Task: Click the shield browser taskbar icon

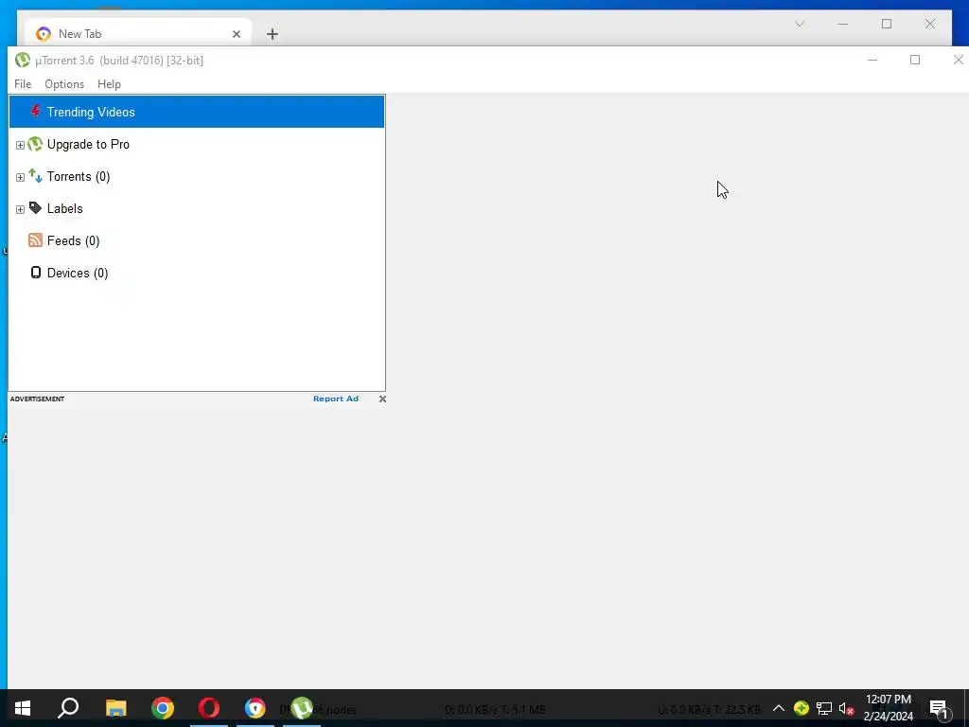Action: pos(255,708)
